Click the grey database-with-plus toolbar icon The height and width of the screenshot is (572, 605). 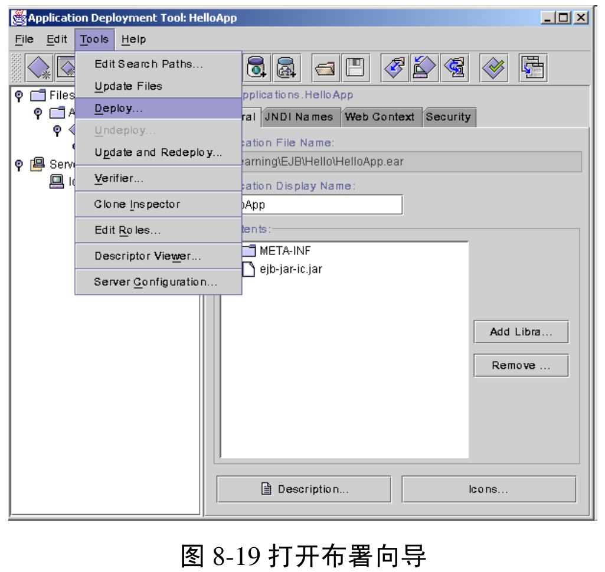click(x=286, y=67)
